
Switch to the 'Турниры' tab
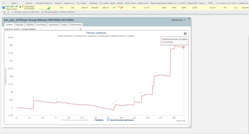(x=20, y=25)
